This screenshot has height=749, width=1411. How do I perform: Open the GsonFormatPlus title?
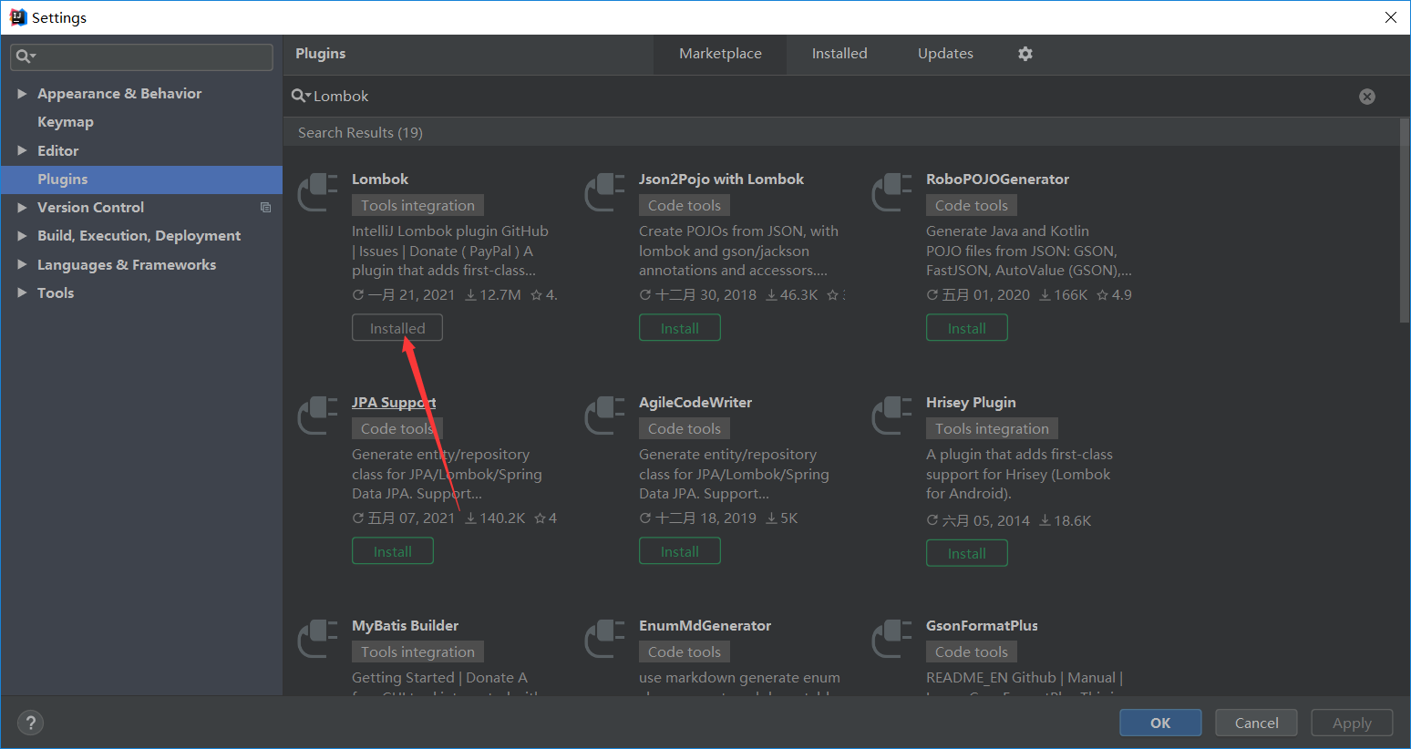point(982,626)
